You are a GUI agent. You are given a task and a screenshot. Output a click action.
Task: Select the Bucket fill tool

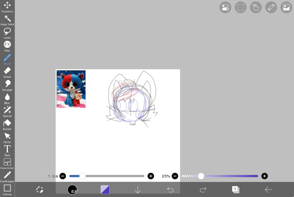click(x=7, y=125)
